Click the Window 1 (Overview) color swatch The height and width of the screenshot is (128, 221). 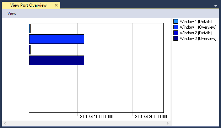pyautogui.click(x=176, y=27)
